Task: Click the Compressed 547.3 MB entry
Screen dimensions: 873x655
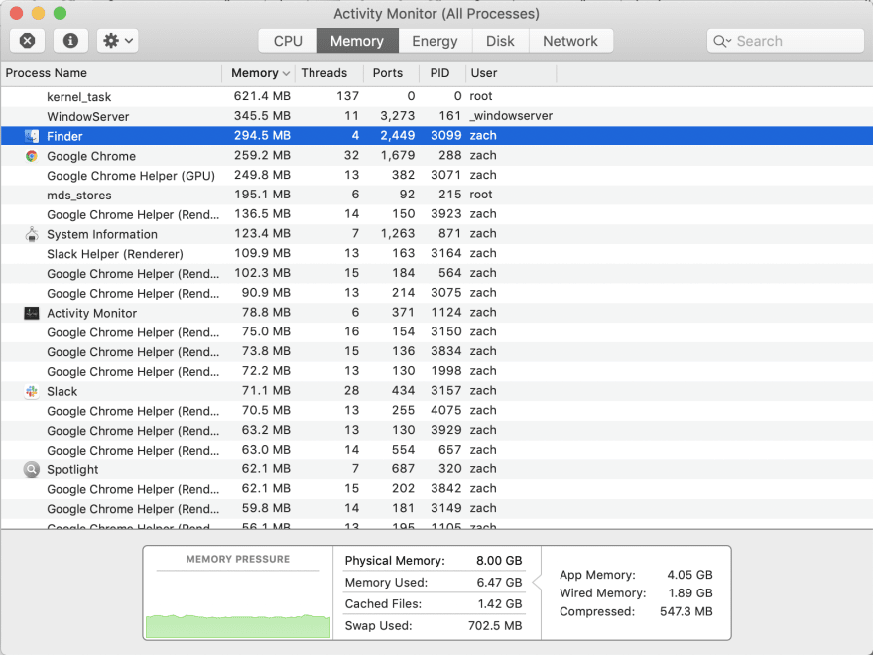Action: (636, 611)
